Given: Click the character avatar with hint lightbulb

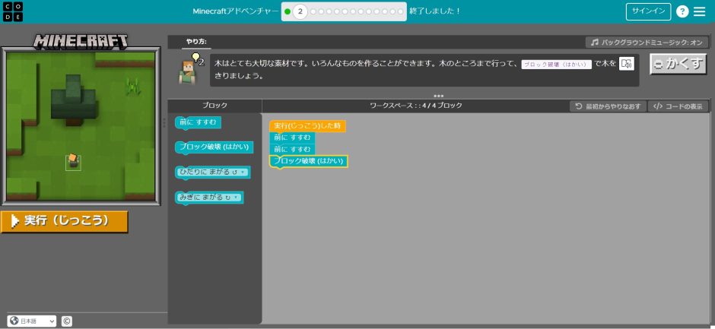Looking at the screenshot, I should coord(188,68).
